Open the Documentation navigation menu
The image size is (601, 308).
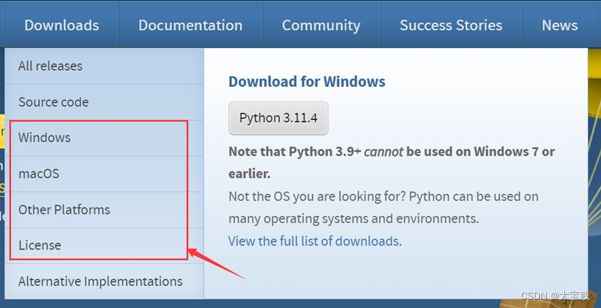coord(190,25)
